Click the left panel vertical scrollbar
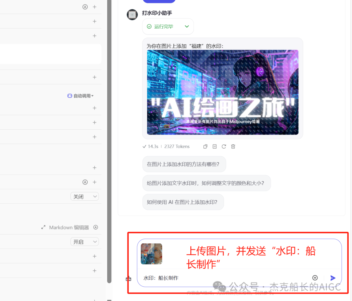 coord(109,141)
